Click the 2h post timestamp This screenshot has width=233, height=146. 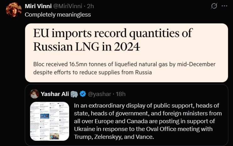(90, 6)
